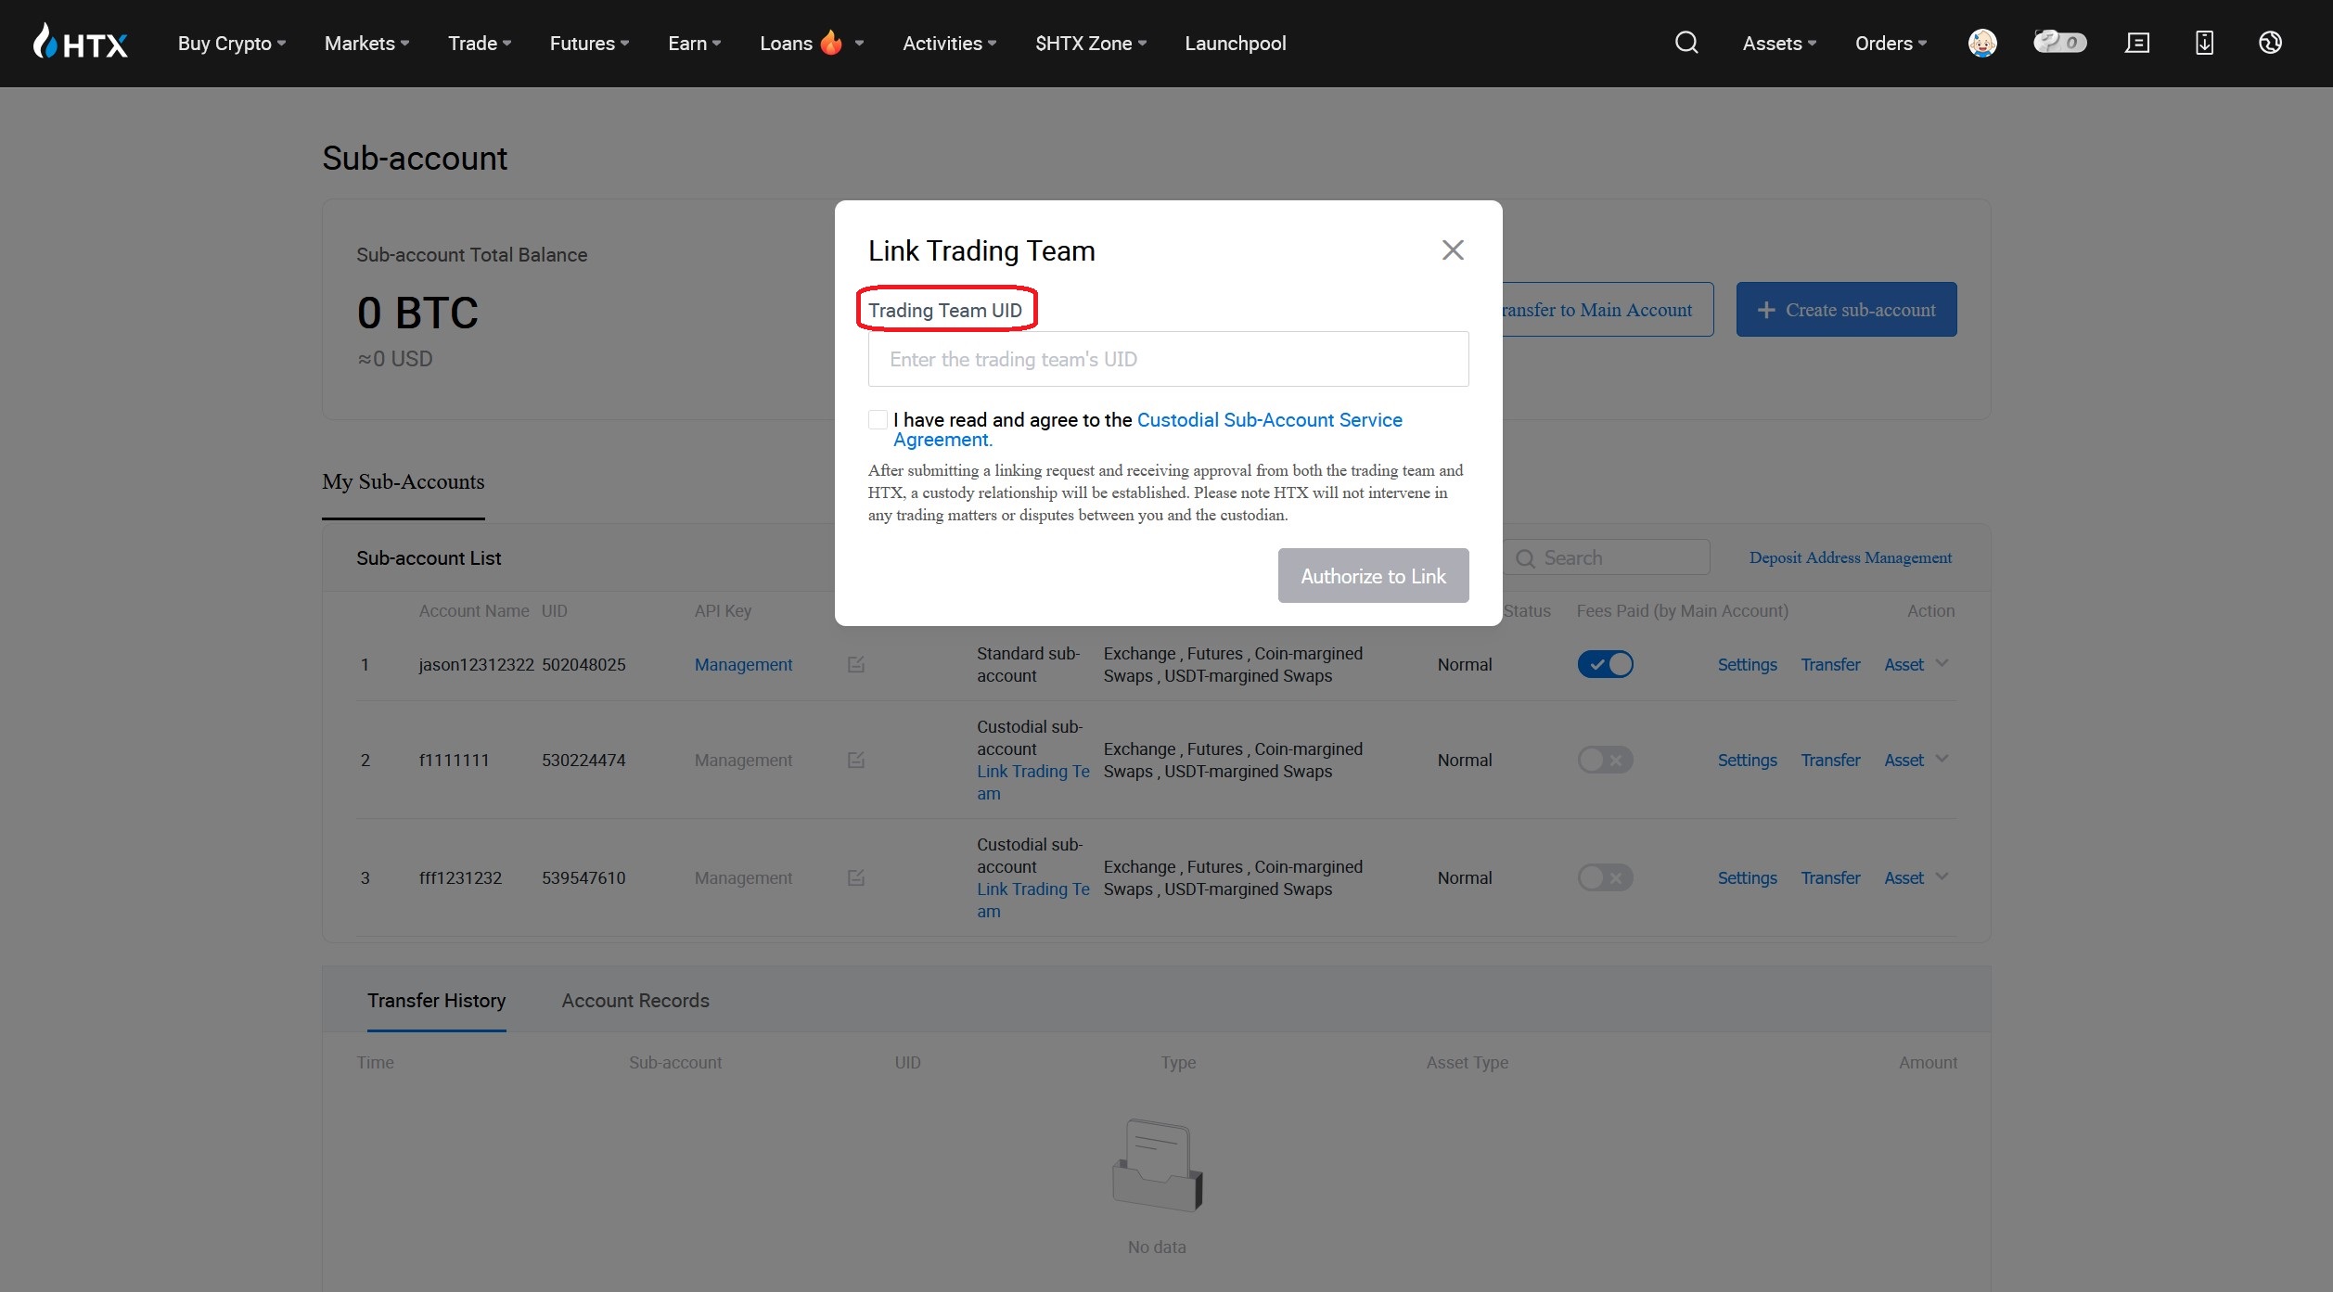Image resolution: width=2333 pixels, height=1292 pixels.
Task: Click the user avatar icon
Action: click(1981, 43)
